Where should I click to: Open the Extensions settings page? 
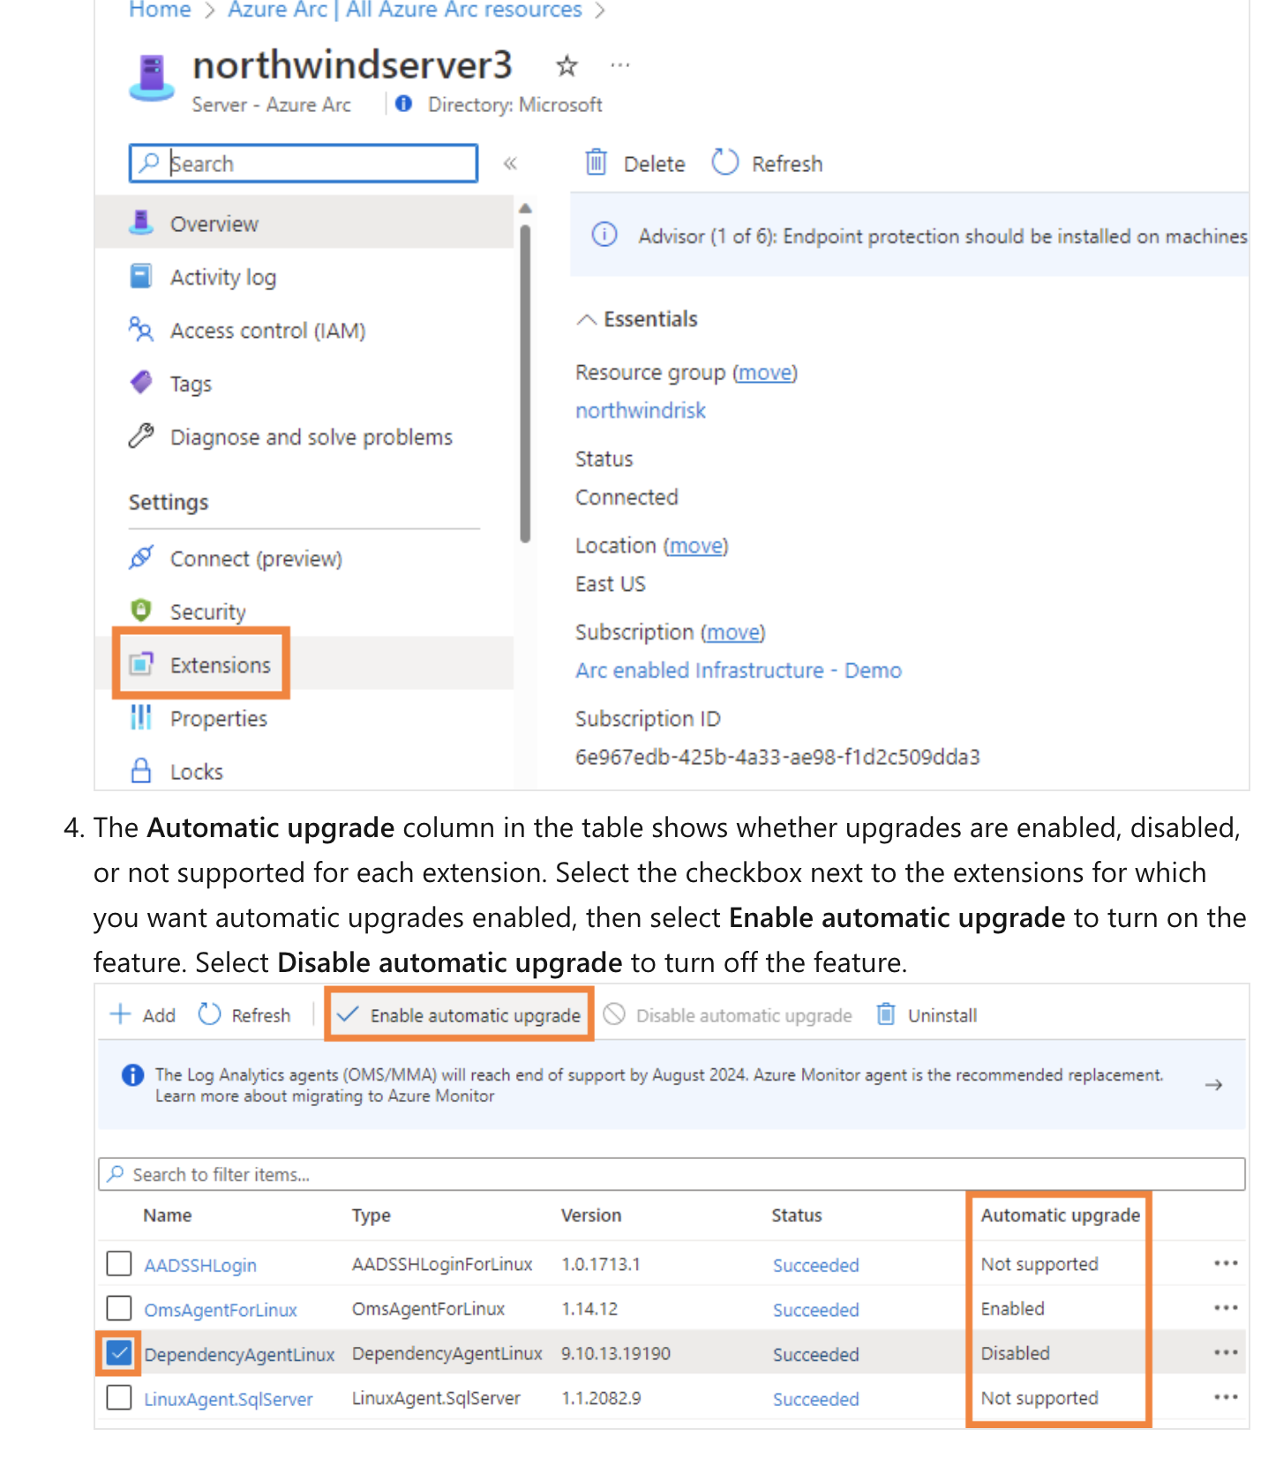(220, 665)
